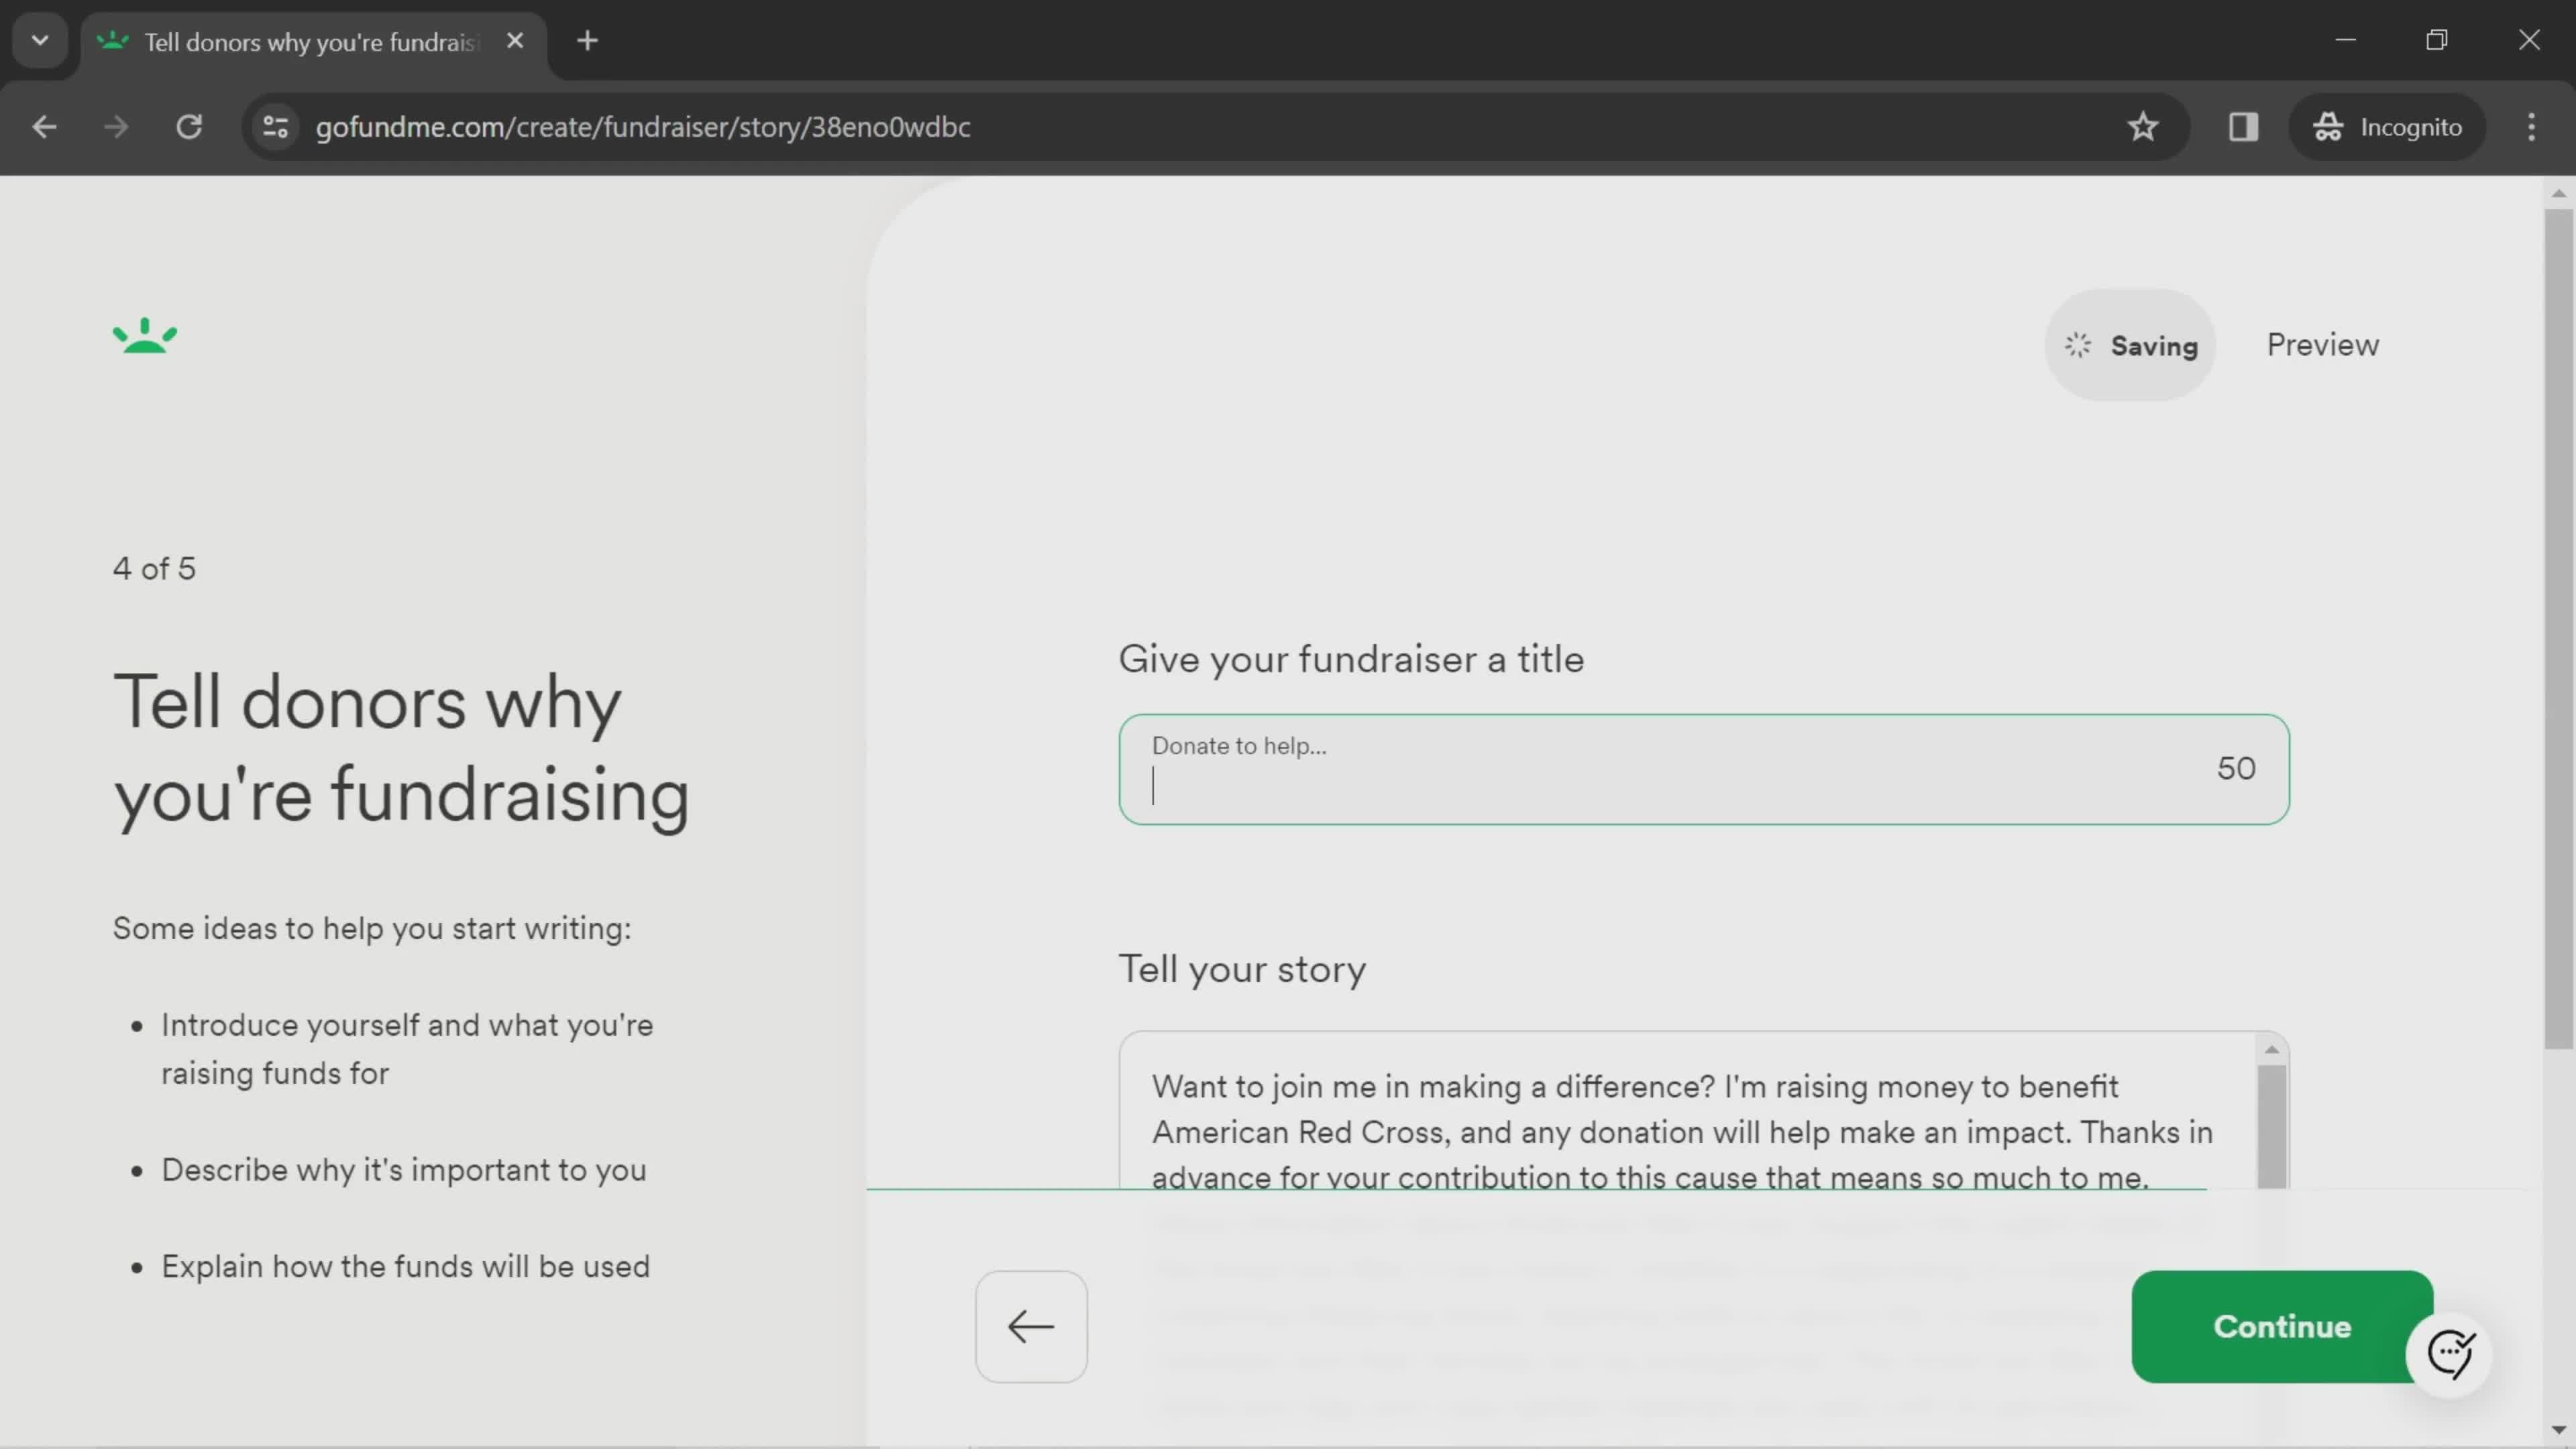Click the back arrow button at bottom
The image size is (2576, 1449).
pos(1031,1326)
